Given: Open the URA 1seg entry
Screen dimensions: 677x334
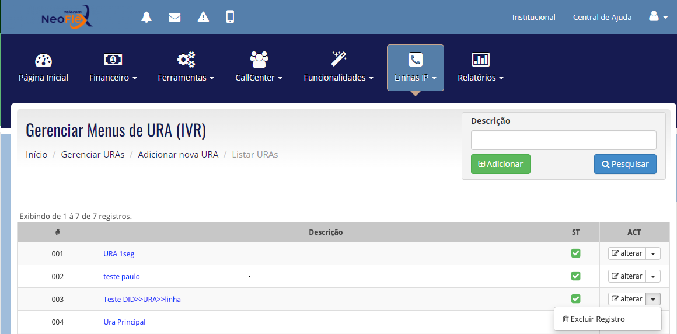Looking at the screenshot, I should [x=118, y=253].
